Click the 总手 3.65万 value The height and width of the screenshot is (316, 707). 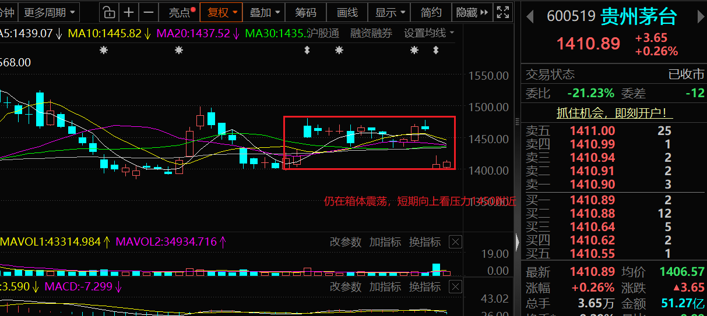tap(596, 303)
